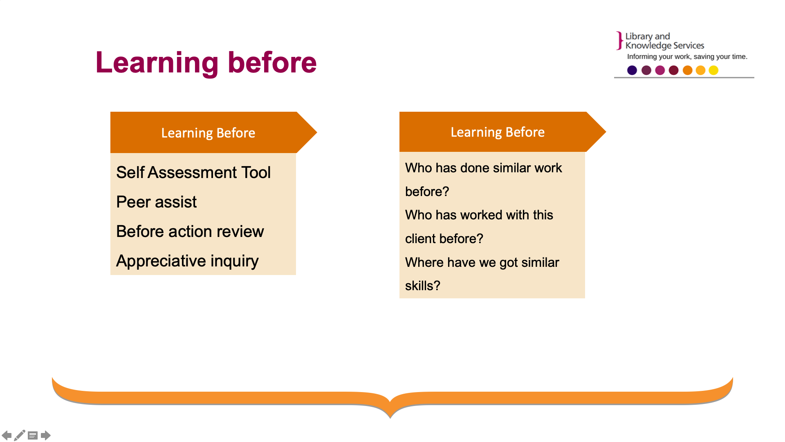This screenshot has width=785, height=442.
Task: Toggle the Appreciative inquiry item
Action: pos(187,260)
